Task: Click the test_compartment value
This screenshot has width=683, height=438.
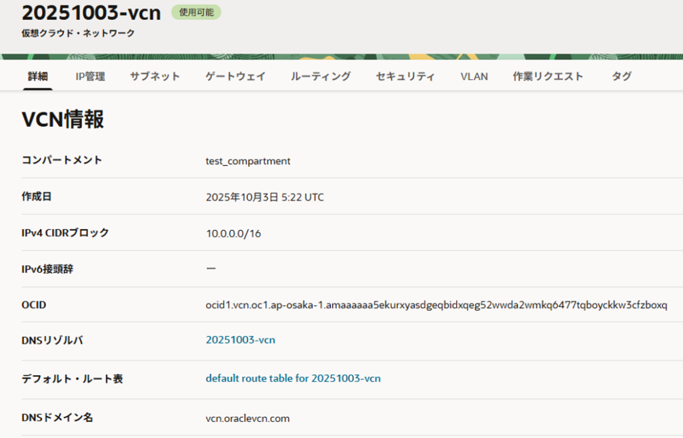Action: point(248,161)
